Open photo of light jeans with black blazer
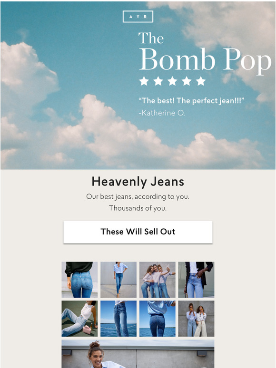 click(196, 280)
